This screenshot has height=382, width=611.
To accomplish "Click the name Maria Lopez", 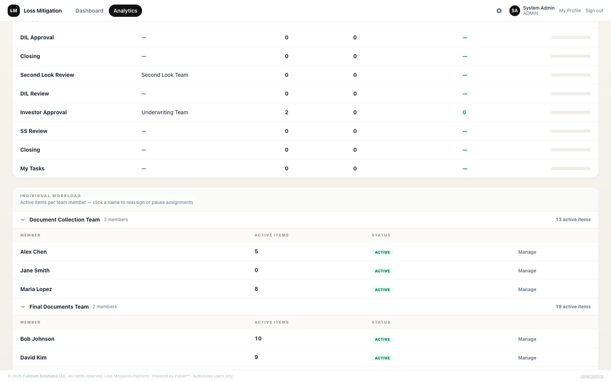I will (x=36, y=289).
